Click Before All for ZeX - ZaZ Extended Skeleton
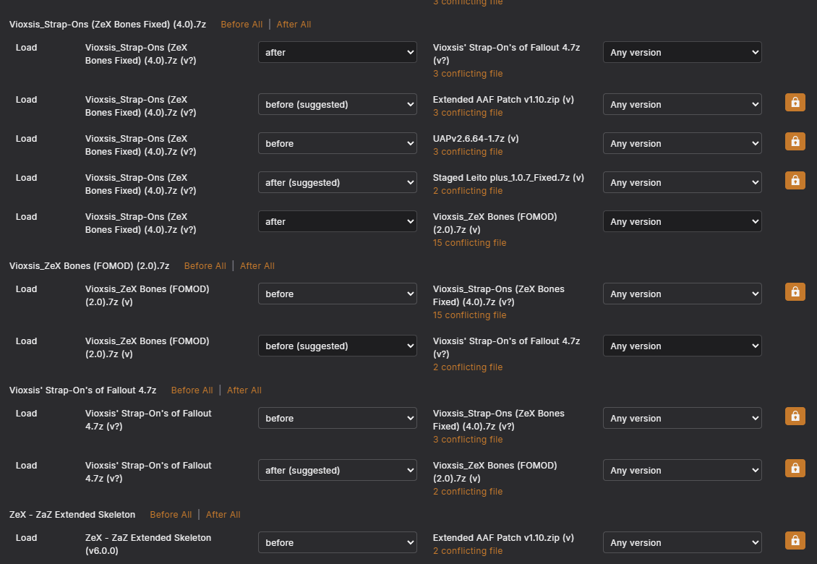The height and width of the screenshot is (564, 817). click(171, 515)
